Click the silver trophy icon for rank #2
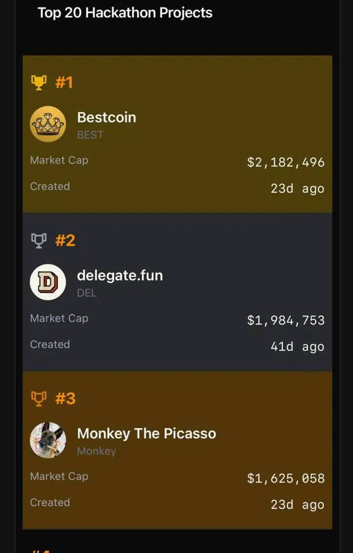This screenshot has width=353, height=553. pyautogui.click(x=38, y=240)
